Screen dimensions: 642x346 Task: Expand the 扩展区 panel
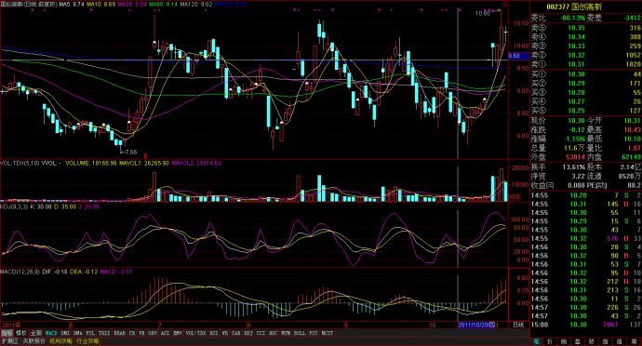coord(10,341)
